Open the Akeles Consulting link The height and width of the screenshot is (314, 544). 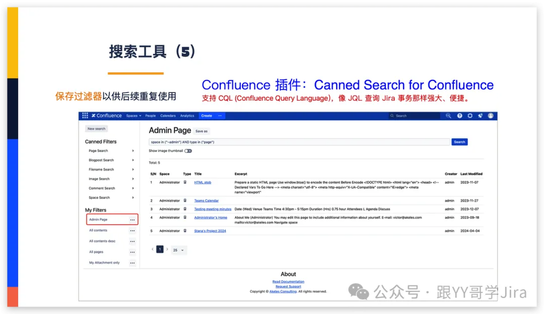[x=283, y=292]
